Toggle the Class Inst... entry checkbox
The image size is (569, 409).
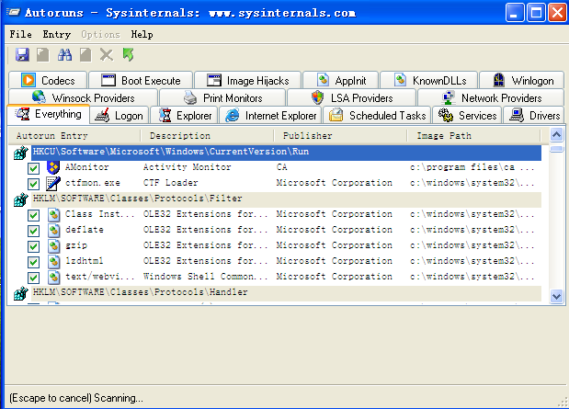tap(33, 215)
